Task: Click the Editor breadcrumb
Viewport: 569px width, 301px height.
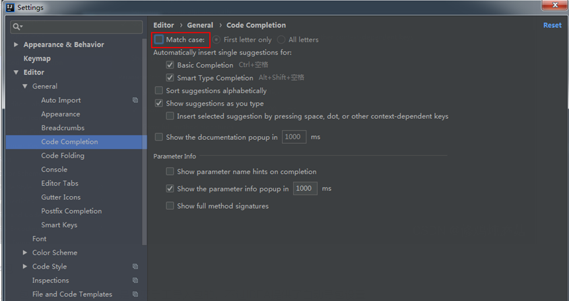Action: coord(164,25)
